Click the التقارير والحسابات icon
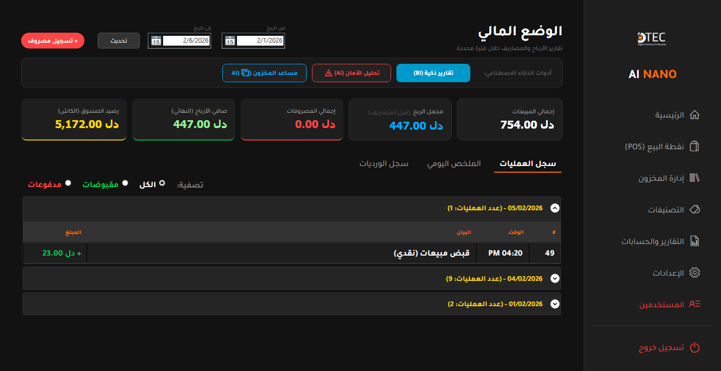Image resolution: width=721 pixels, height=371 pixels. click(x=694, y=241)
